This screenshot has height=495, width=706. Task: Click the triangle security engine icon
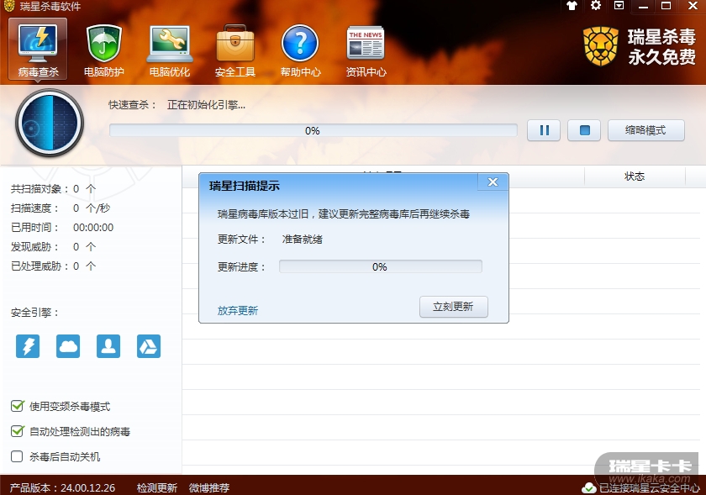pyautogui.click(x=149, y=346)
